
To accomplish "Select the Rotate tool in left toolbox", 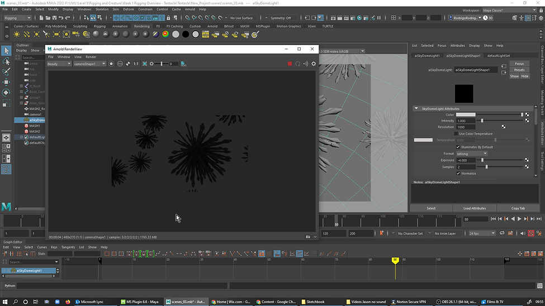I will (6, 92).
